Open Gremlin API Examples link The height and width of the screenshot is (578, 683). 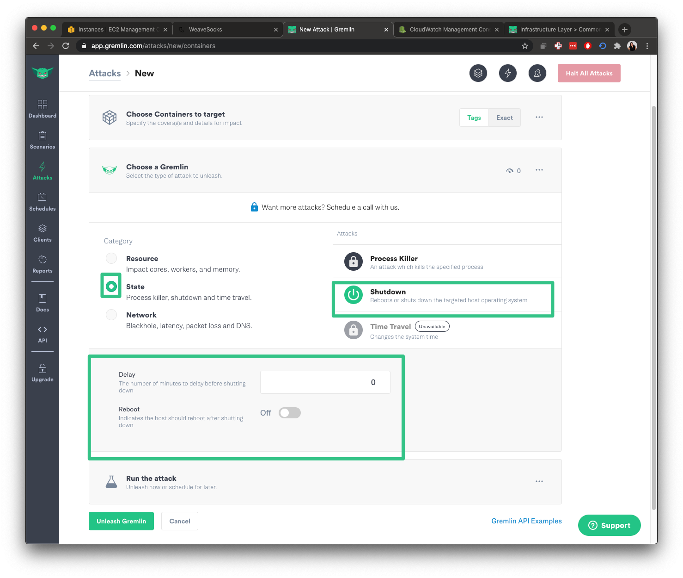point(526,521)
